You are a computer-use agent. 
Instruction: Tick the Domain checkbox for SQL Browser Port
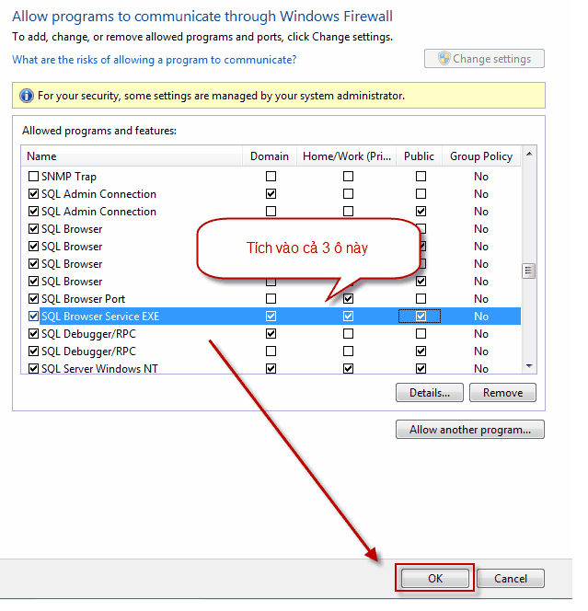tap(271, 299)
